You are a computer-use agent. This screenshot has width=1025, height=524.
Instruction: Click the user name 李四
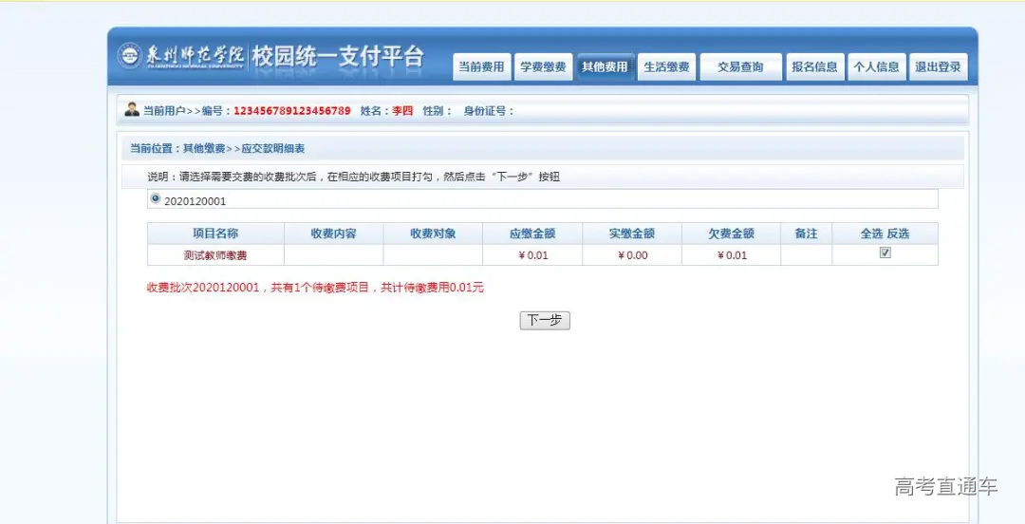[x=402, y=110]
